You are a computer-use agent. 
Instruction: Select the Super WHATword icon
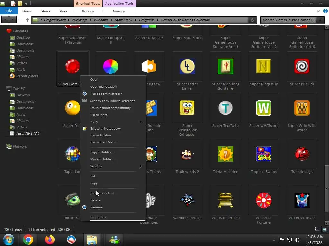pyautogui.click(x=264, y=108)
